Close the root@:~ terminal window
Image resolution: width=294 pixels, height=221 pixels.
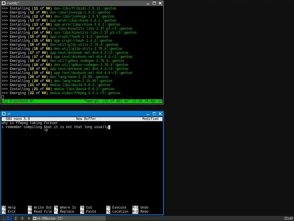coord(160,3)
